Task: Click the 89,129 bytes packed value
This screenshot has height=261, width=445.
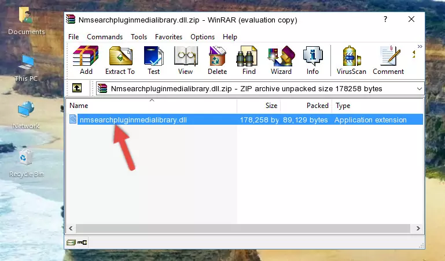Action: coord(306,120)
